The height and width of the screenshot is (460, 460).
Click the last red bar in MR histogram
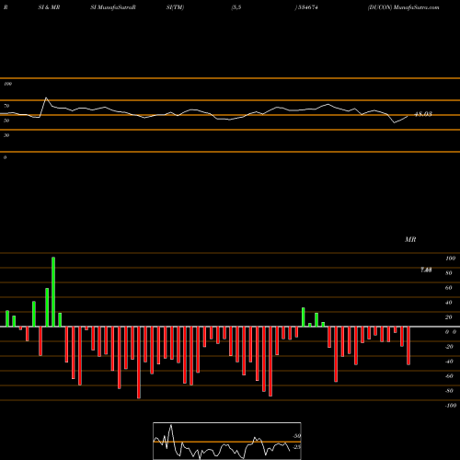(x=408, y=346)
